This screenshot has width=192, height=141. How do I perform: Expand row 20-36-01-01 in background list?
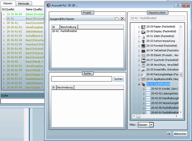pyautogui.click(x=4, y=27)
